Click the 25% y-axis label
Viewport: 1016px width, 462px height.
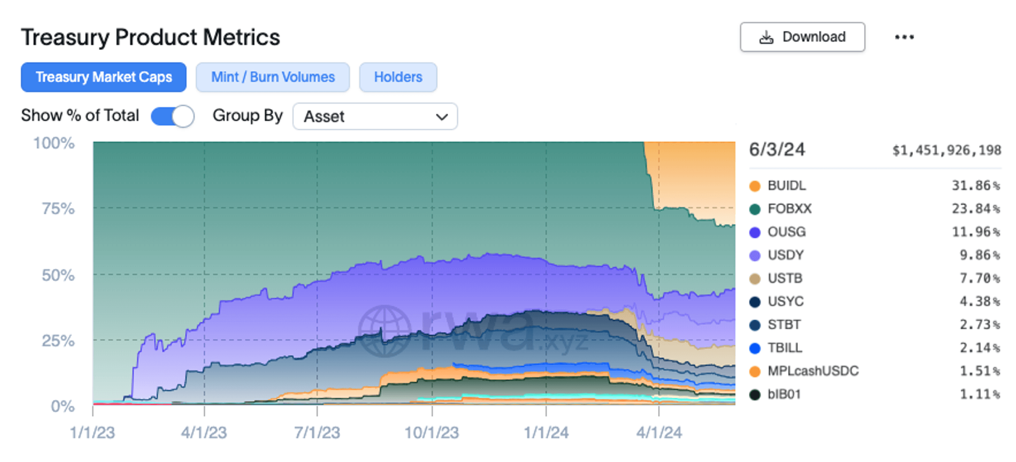click(58, 340)
